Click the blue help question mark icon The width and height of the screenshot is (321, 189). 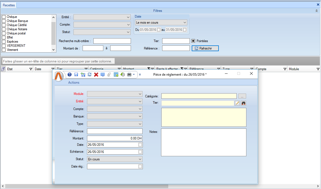(x=70, y=75)
